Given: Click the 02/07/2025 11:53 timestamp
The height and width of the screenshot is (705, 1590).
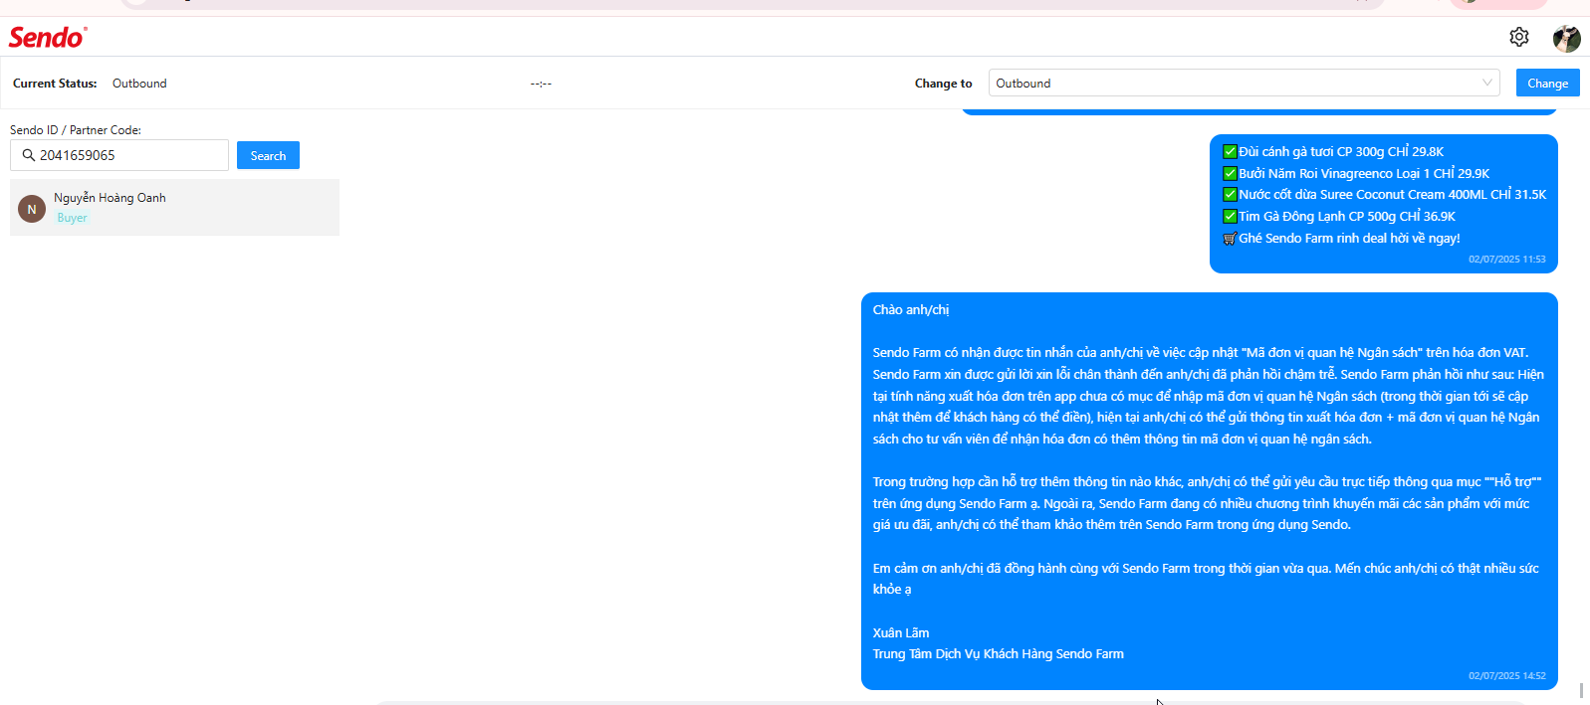Looking at the screenshot, I should click(x=1506, y=260).
